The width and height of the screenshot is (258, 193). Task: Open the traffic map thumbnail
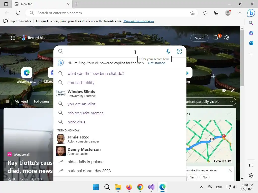[x=209, y=141]
